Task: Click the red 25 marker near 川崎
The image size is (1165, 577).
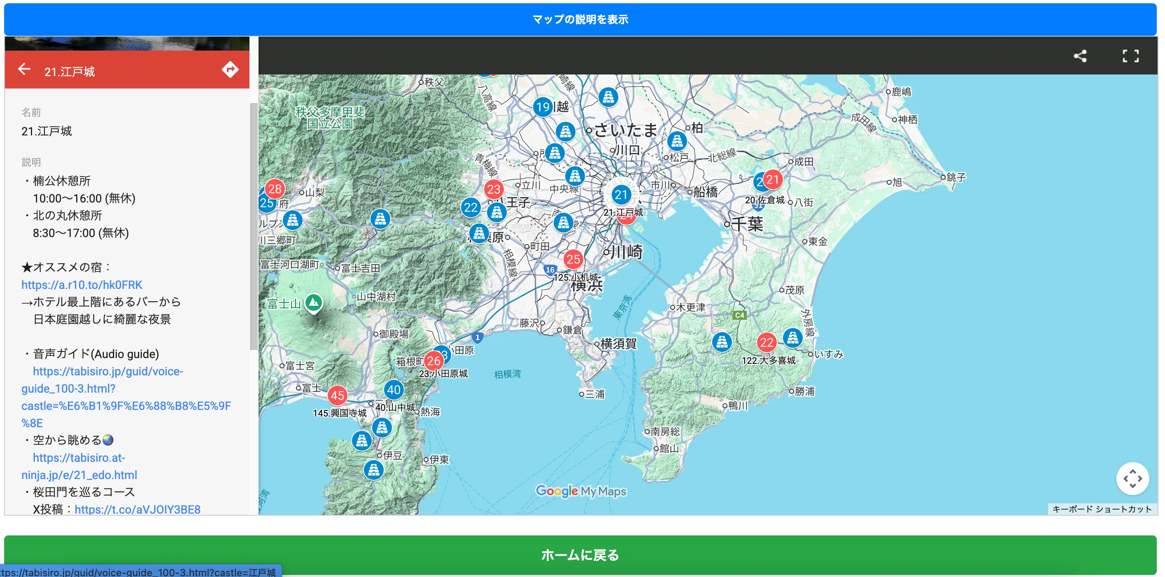Action: pos(573,259)
